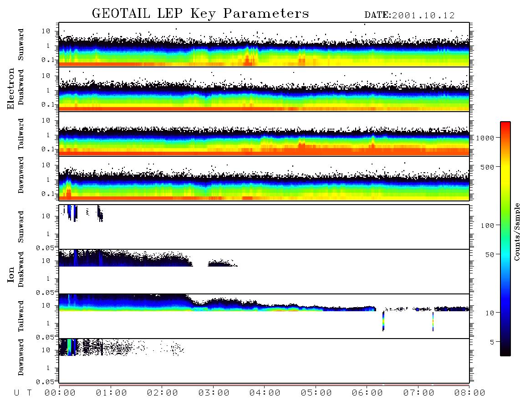Click the Electron Sunward axis label
The width and height of the screenshot is (520, 401).
(21, 45)
